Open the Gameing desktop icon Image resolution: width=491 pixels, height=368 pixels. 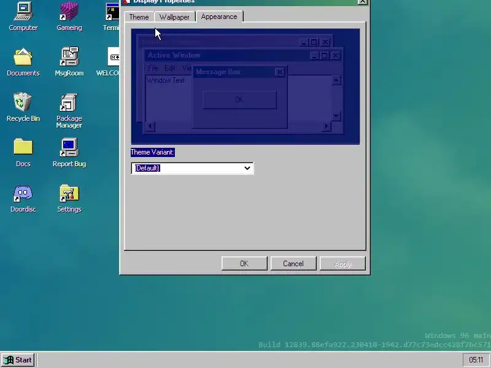coord(69,17)
